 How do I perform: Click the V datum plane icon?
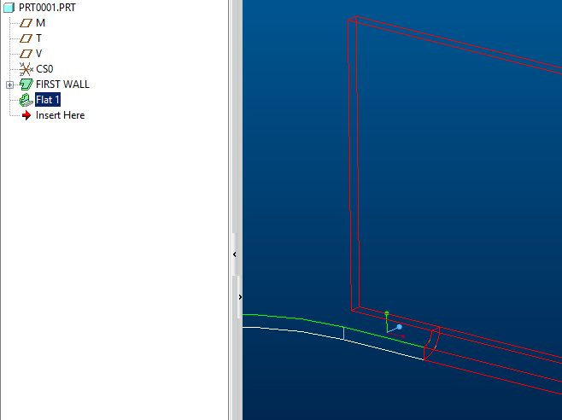(x=26, y=54)
